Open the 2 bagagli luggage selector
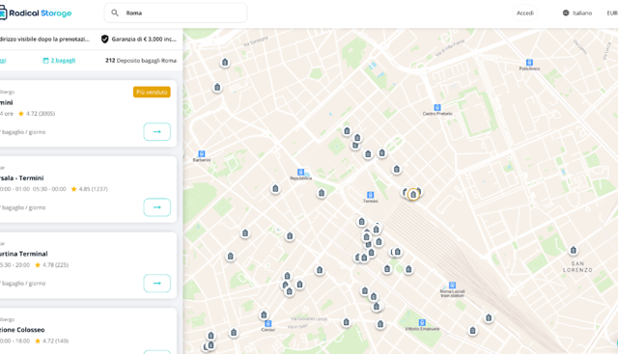 [59, 60]
